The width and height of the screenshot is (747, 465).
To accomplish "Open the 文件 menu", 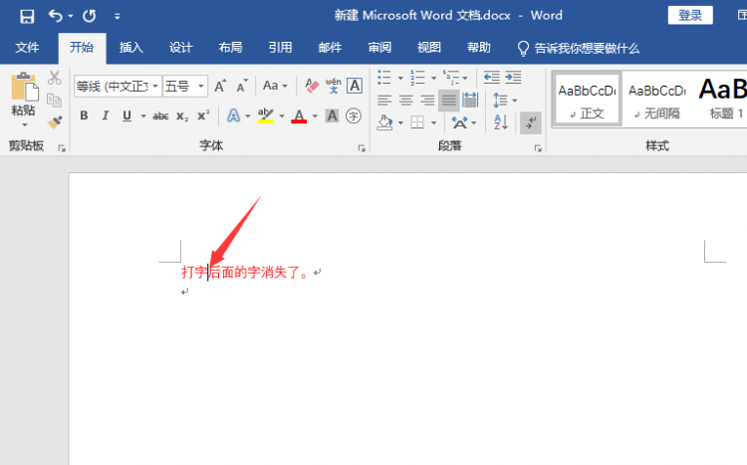I will [27, 48].
